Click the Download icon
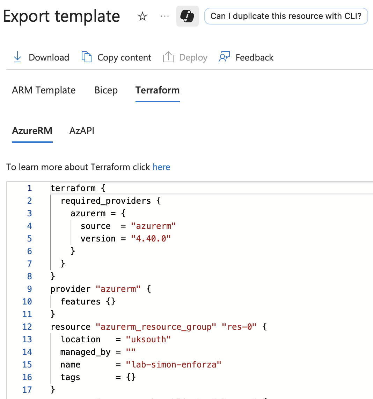This screenshot has height=399, width=373. tap(17, 57)
